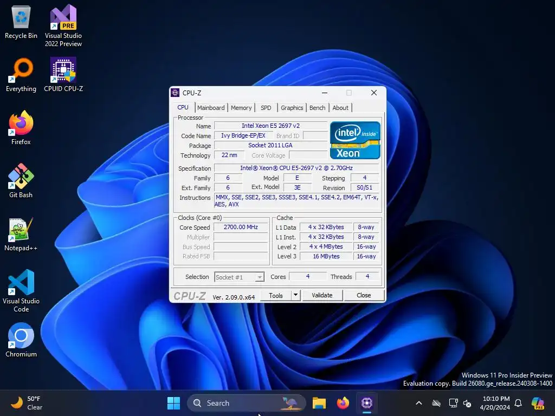Screen dimensions: 555x416
Task: Click the Tools button
Action: pyautogui.click(x=276, y=295)
